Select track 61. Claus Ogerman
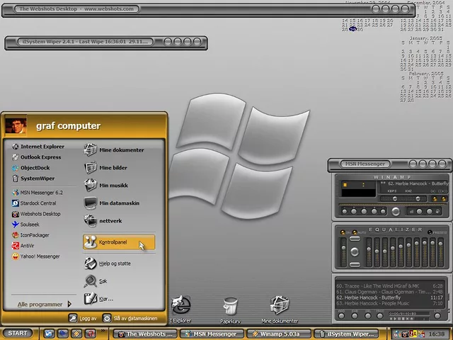Image resolution: width=453 pixels, height=340 pixels. click(x=389, y=292)
